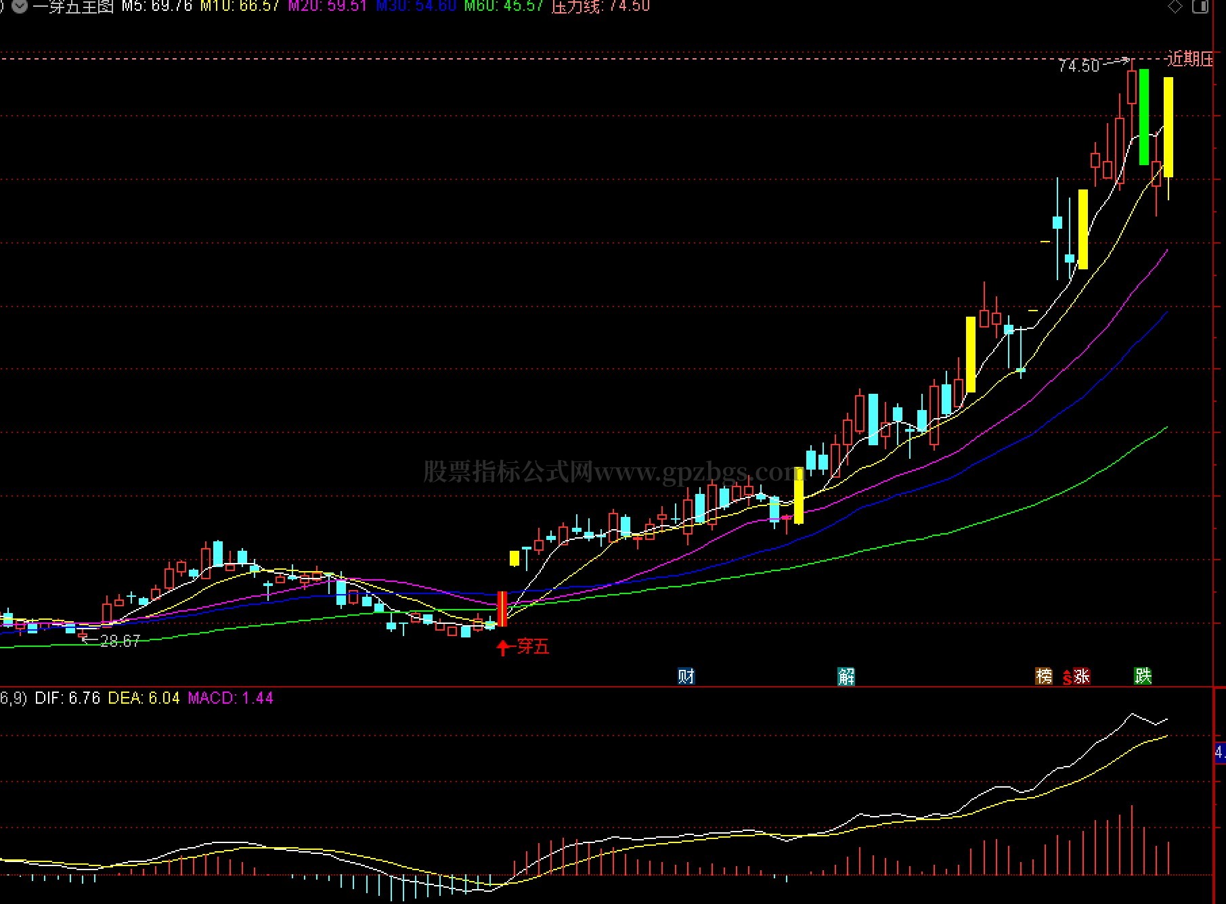This screenshot has width=1226, height=904.
Task: Click the magenta MACD value label
Action: click(x=230, y=698)
